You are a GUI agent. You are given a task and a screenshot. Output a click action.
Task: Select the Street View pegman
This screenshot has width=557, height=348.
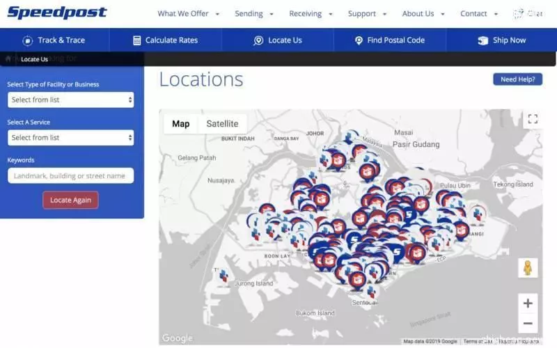[528, 268]
